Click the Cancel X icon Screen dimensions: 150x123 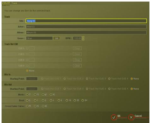coord(131,117)
